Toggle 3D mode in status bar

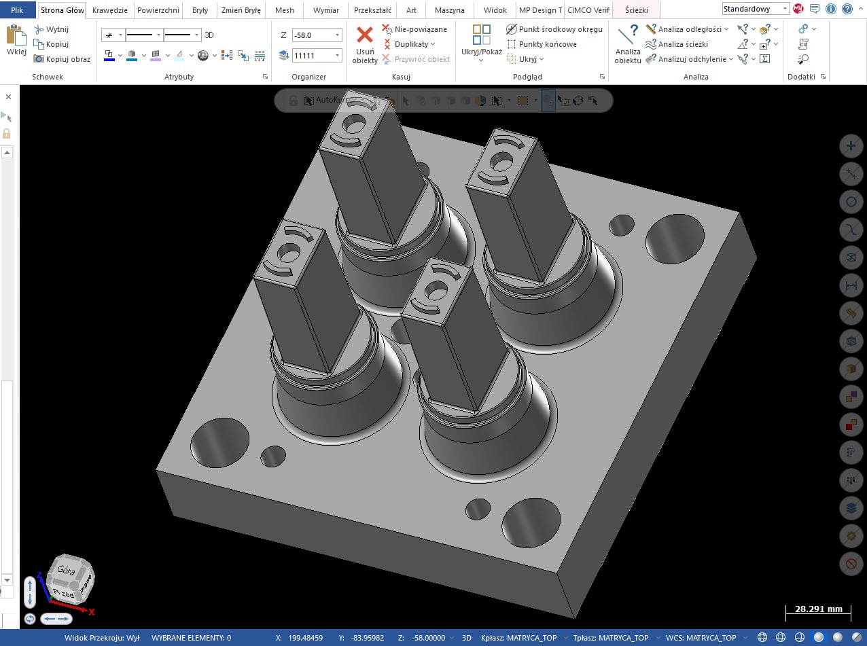click(x=467, y=638)
